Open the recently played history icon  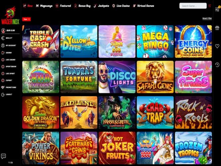(x=217, y=65)
